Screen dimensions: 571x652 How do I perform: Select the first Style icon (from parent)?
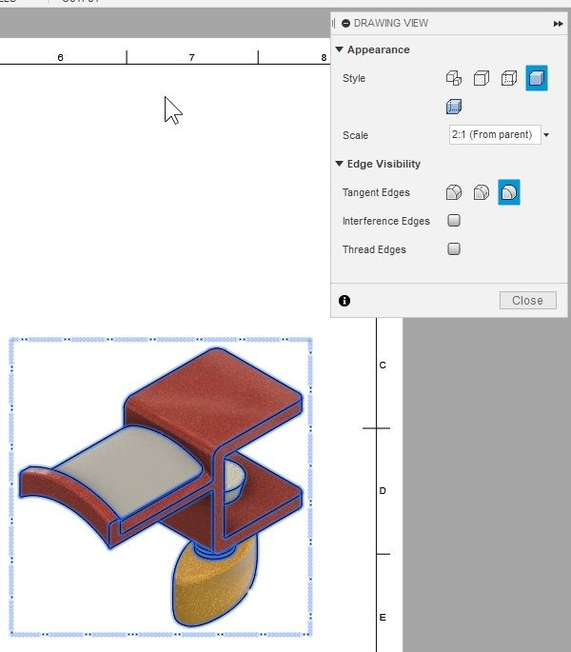[x=454, y=78]
